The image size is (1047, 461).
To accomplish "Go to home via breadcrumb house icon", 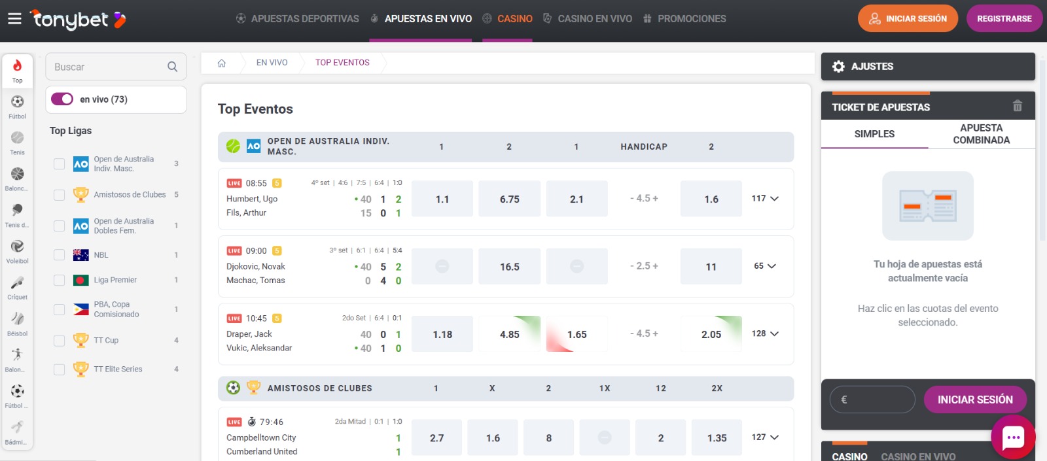I will (222, 63).
